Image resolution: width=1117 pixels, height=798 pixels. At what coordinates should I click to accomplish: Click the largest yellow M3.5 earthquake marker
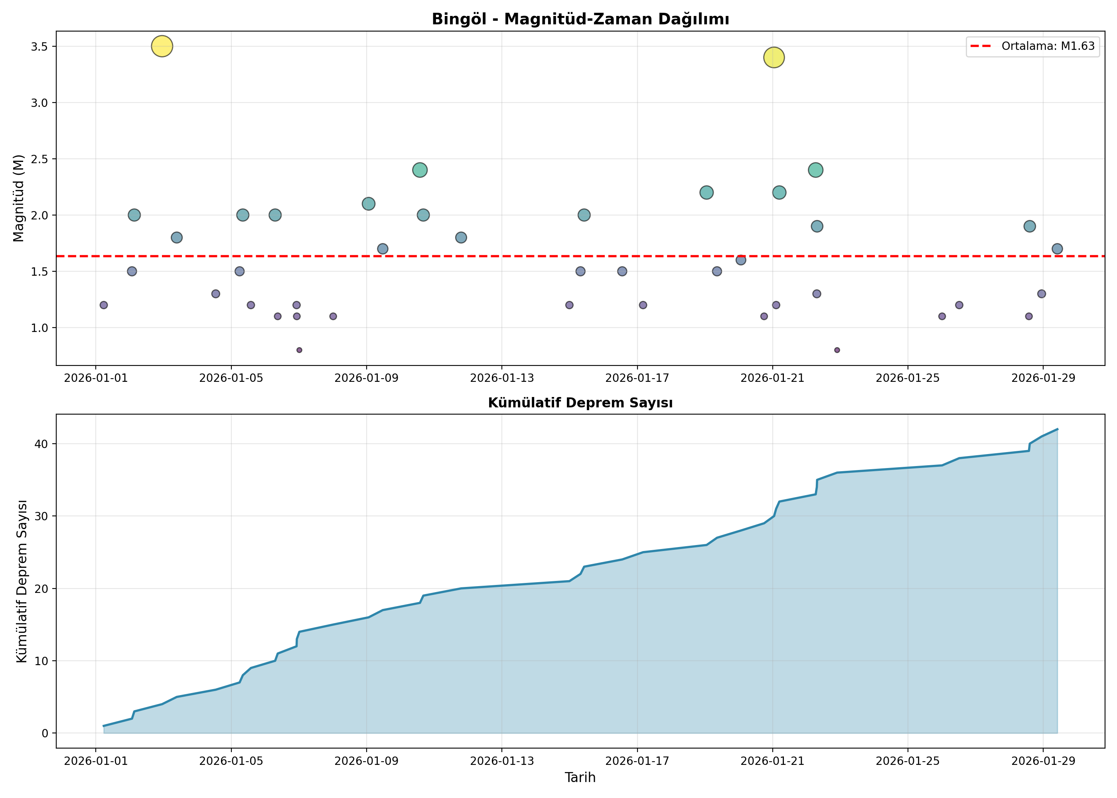(162, 47)
